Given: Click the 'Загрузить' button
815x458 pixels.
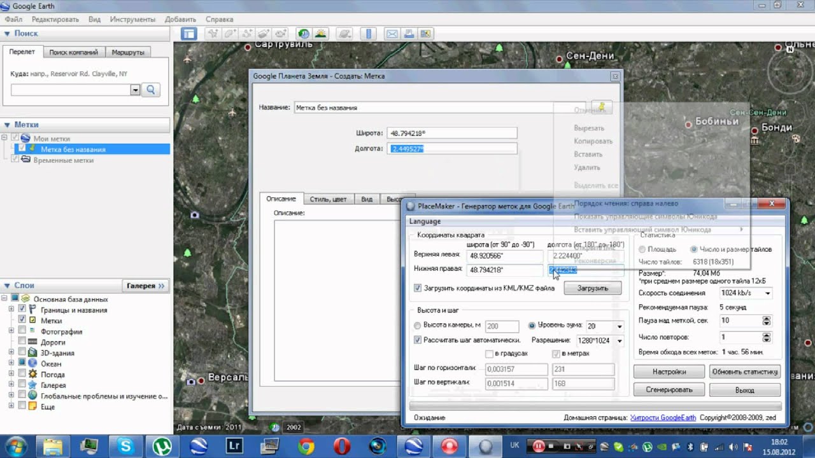Looking at the screenshot, I should pyautogui.click(x=592, y=288).
